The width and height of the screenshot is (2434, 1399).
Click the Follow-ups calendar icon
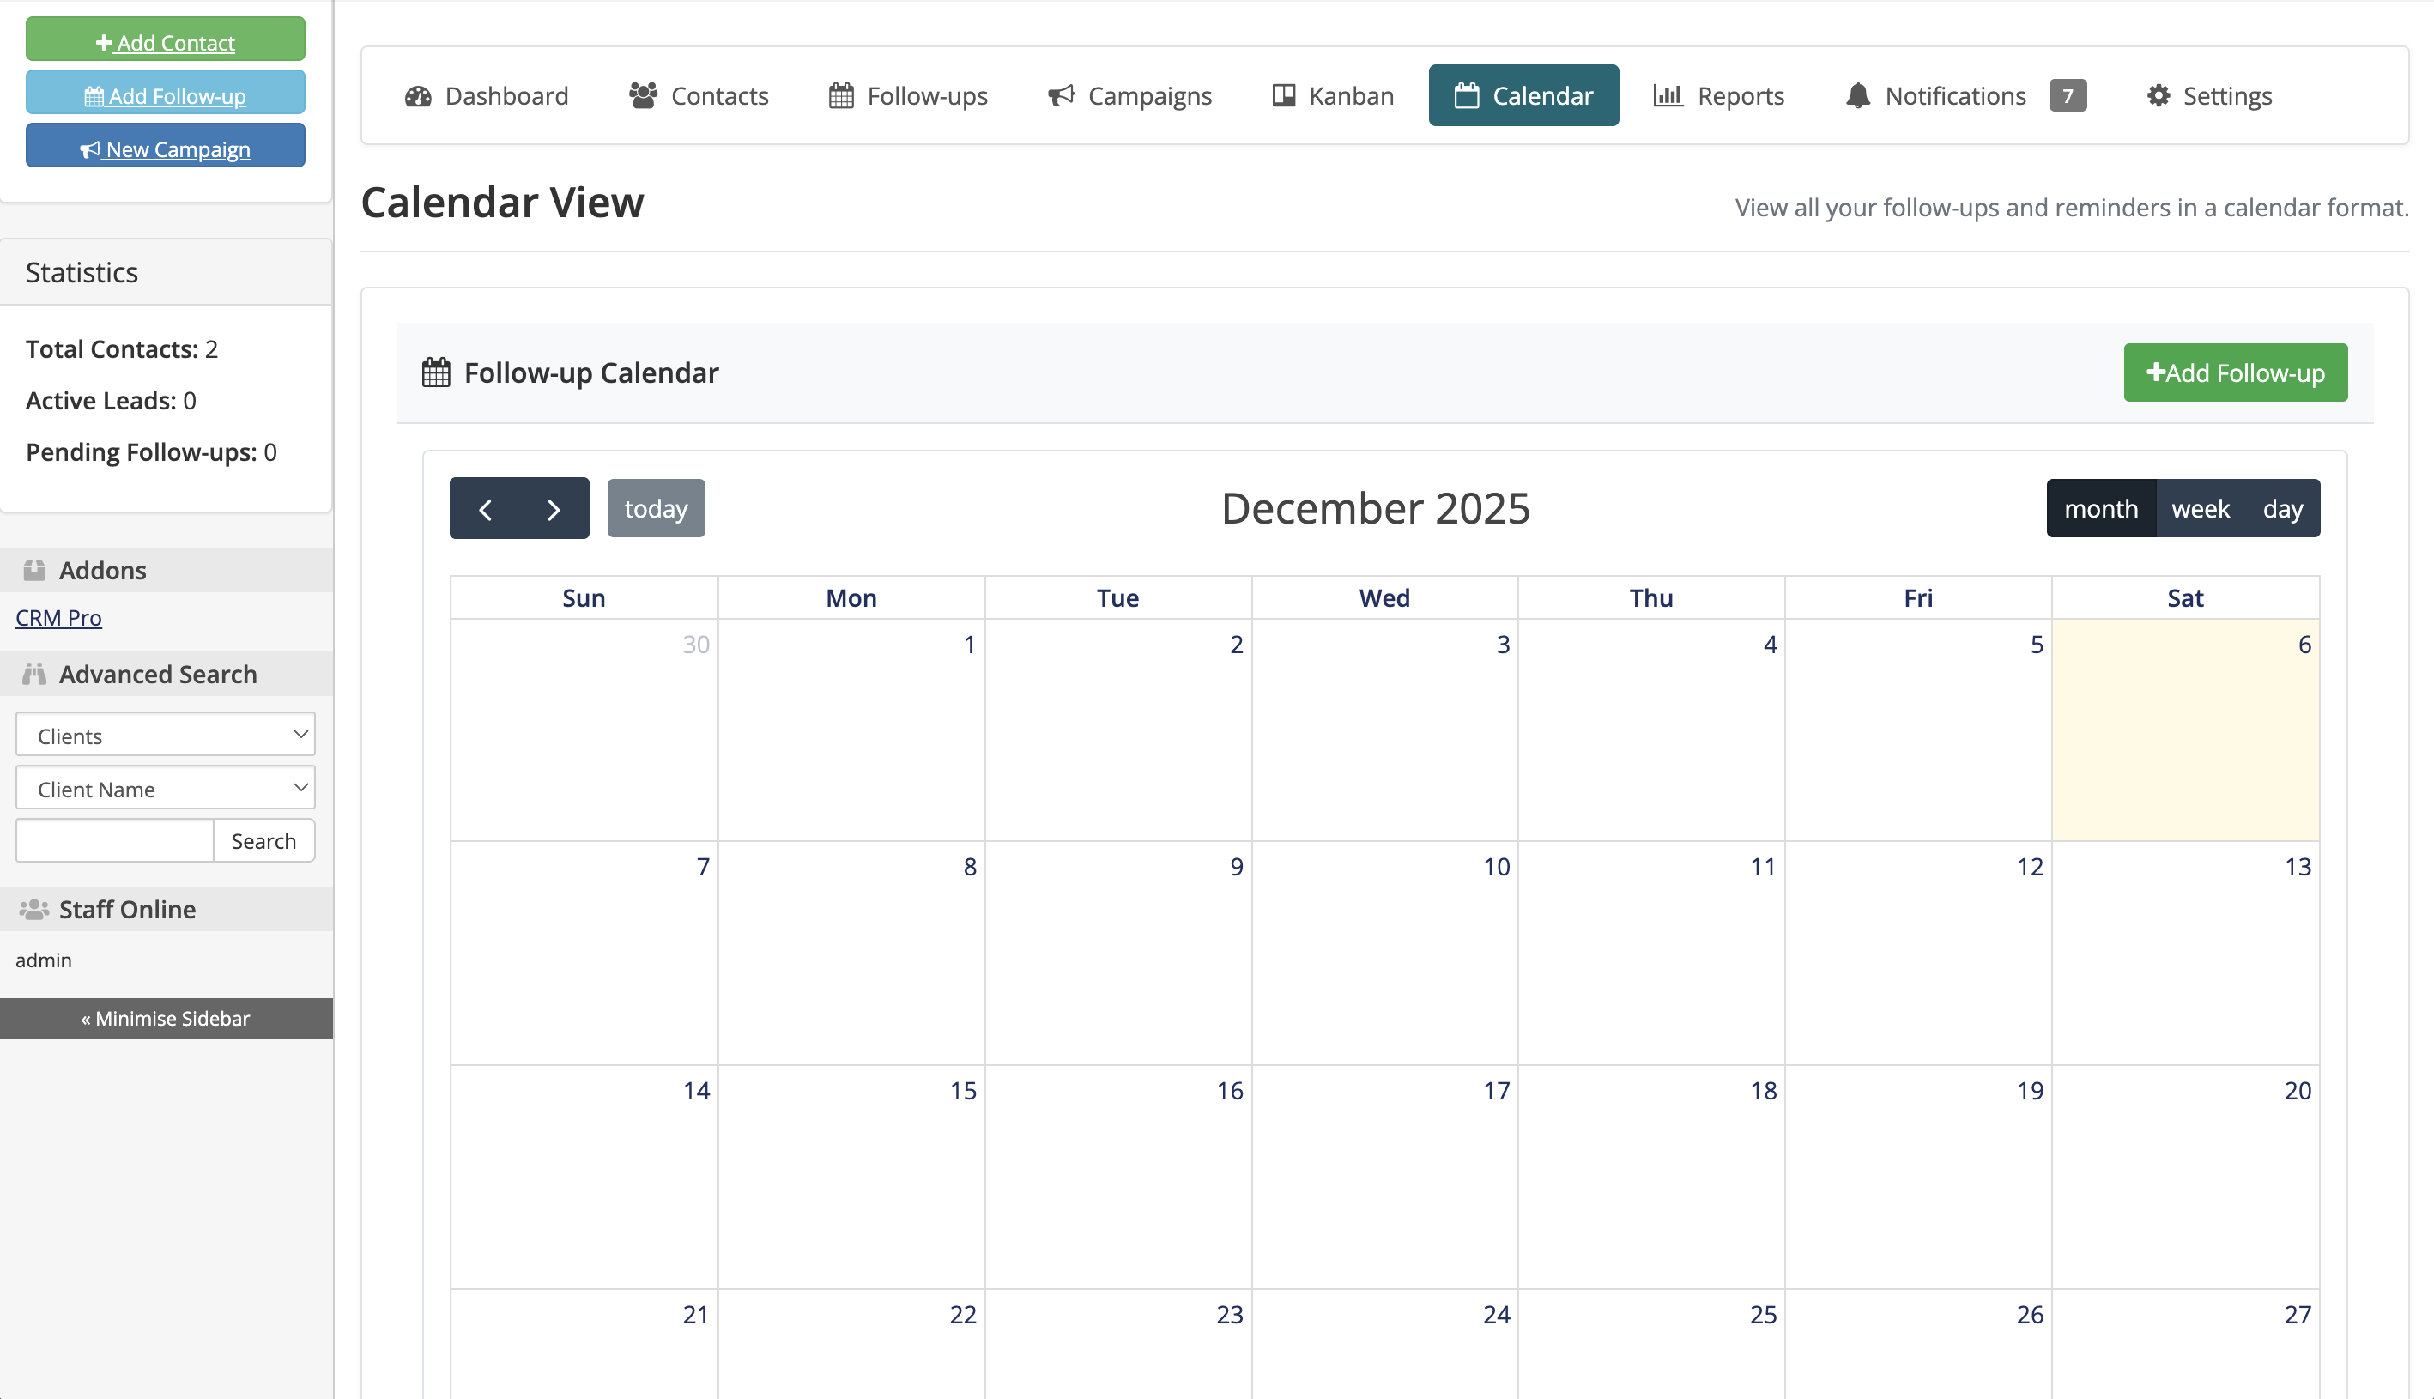[x=839, y=95]
